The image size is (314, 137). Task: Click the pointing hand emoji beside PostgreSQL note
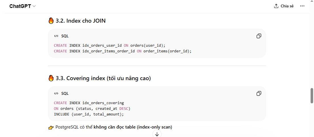51,127
